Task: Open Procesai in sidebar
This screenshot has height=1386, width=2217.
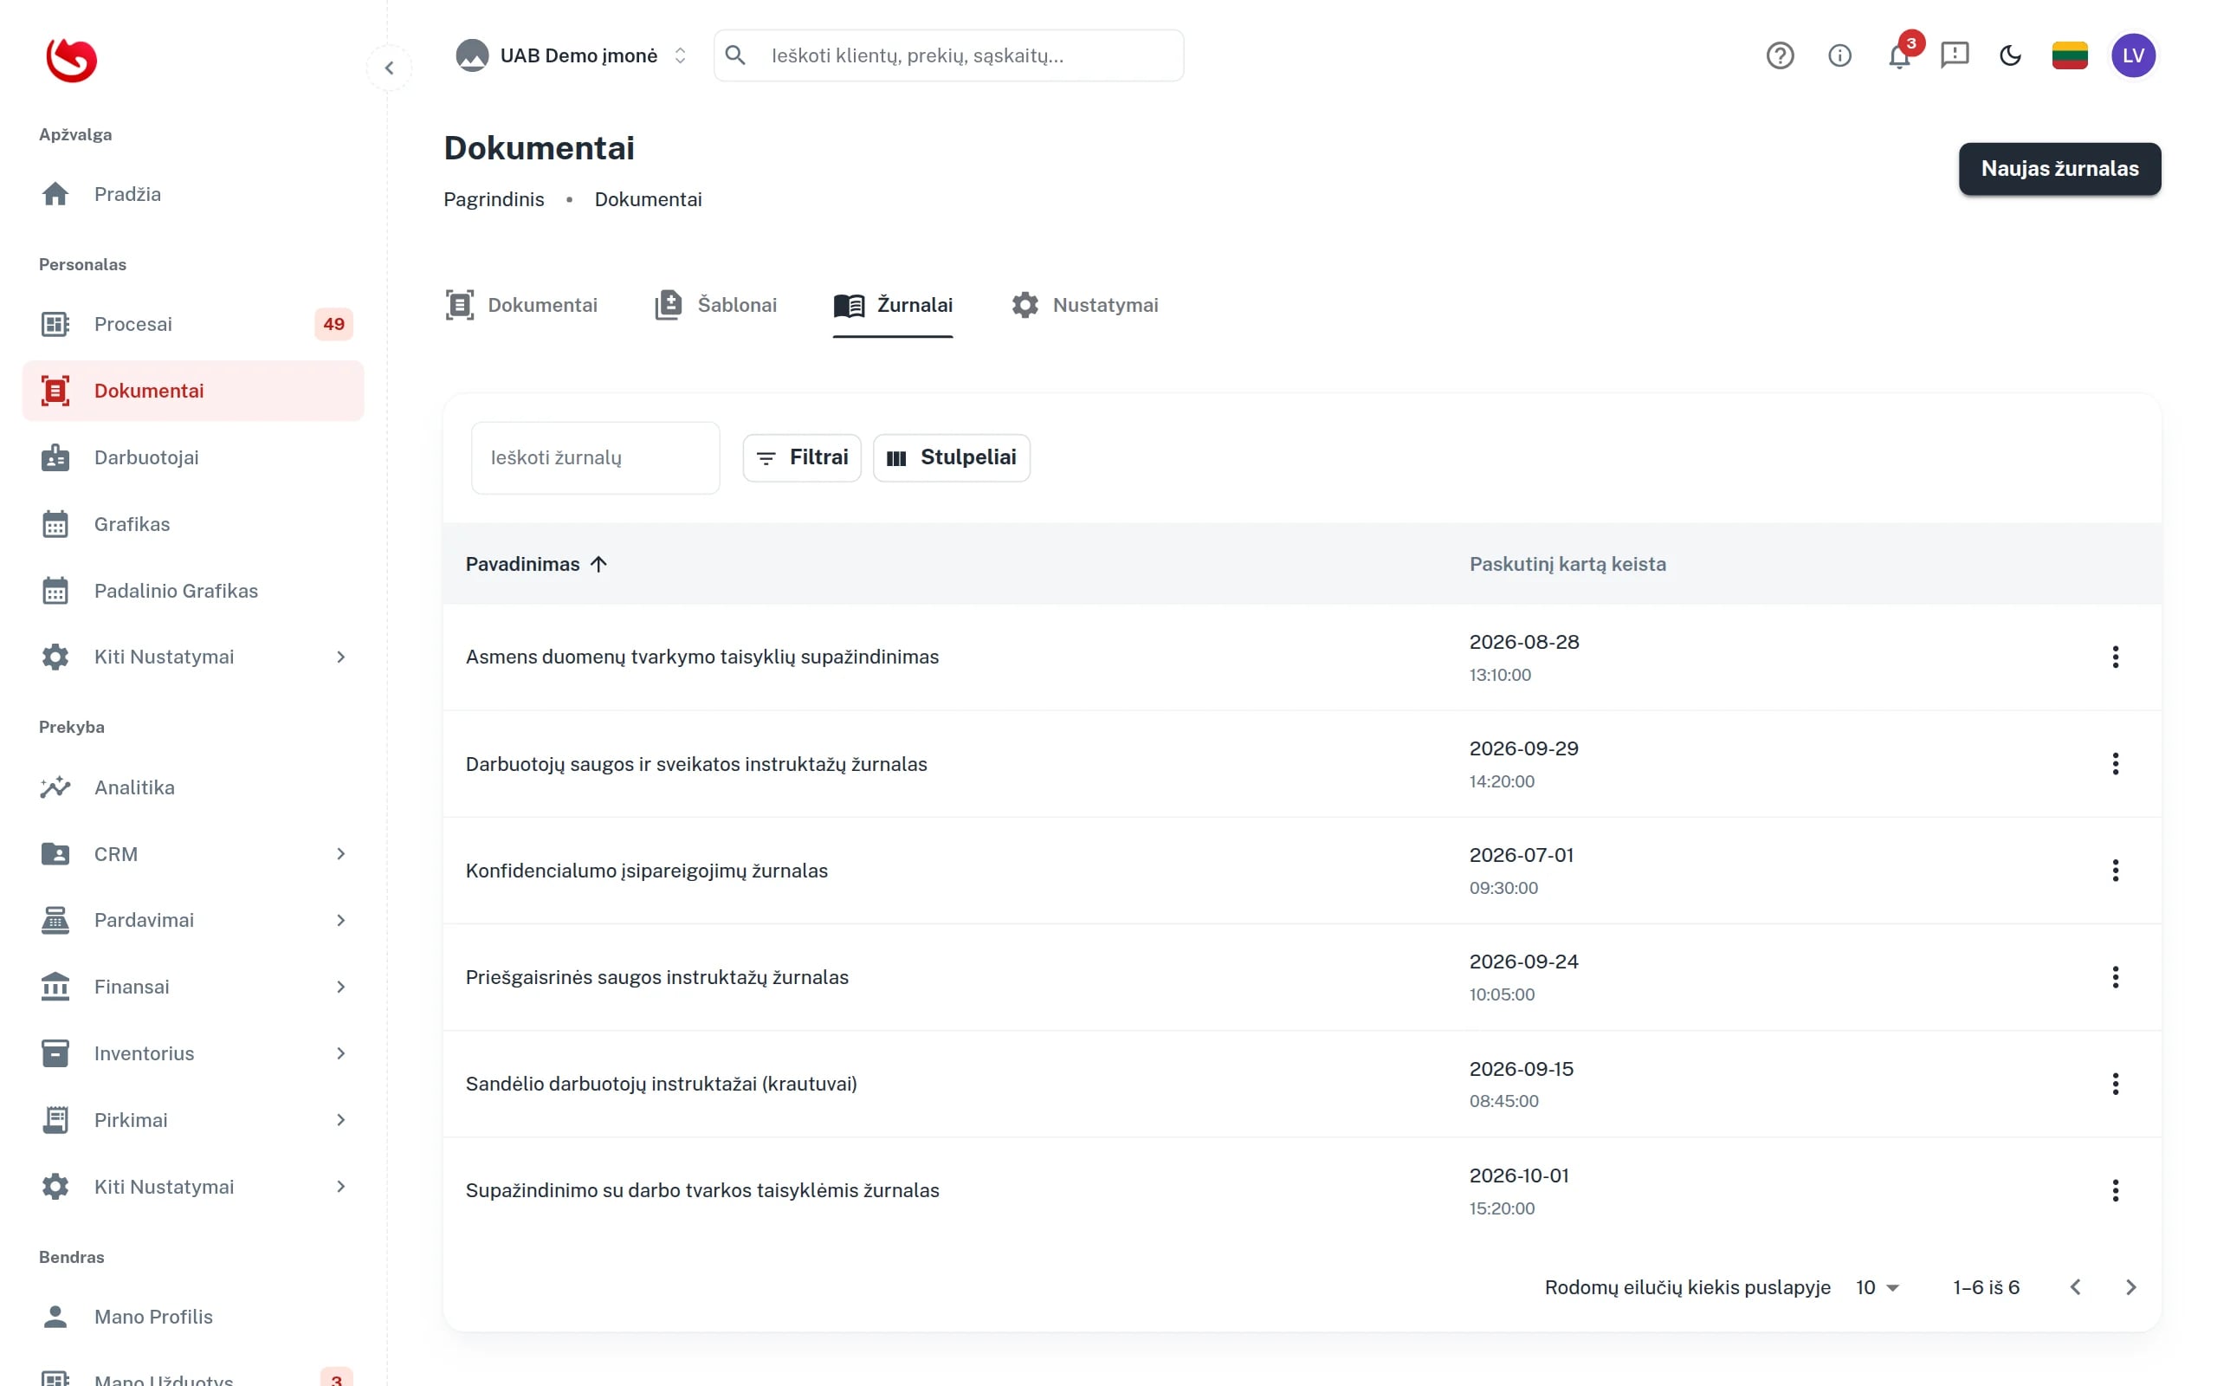Action: pos(193,325)
